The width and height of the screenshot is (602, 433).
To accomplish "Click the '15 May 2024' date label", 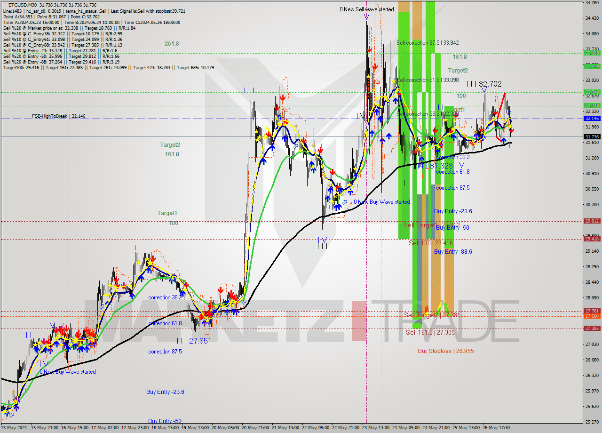I will [x=14, y=428].
